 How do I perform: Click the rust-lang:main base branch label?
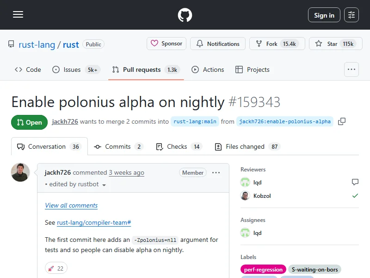click(195, 121)
